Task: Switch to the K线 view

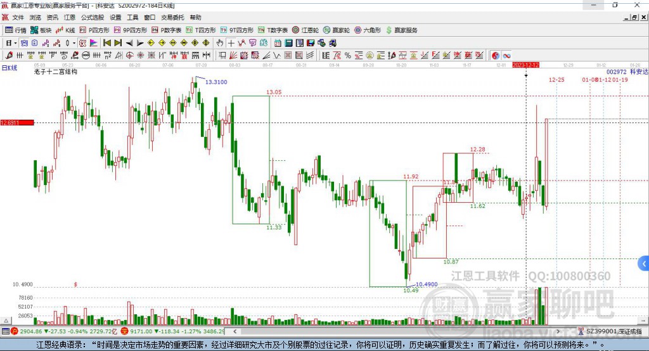Action: (x=65, y=30)
